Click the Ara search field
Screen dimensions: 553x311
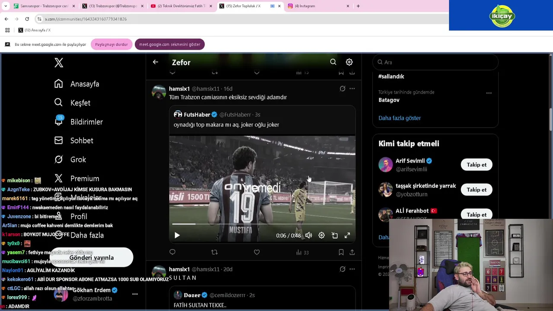pyautogui.click(x=435, y=62)
